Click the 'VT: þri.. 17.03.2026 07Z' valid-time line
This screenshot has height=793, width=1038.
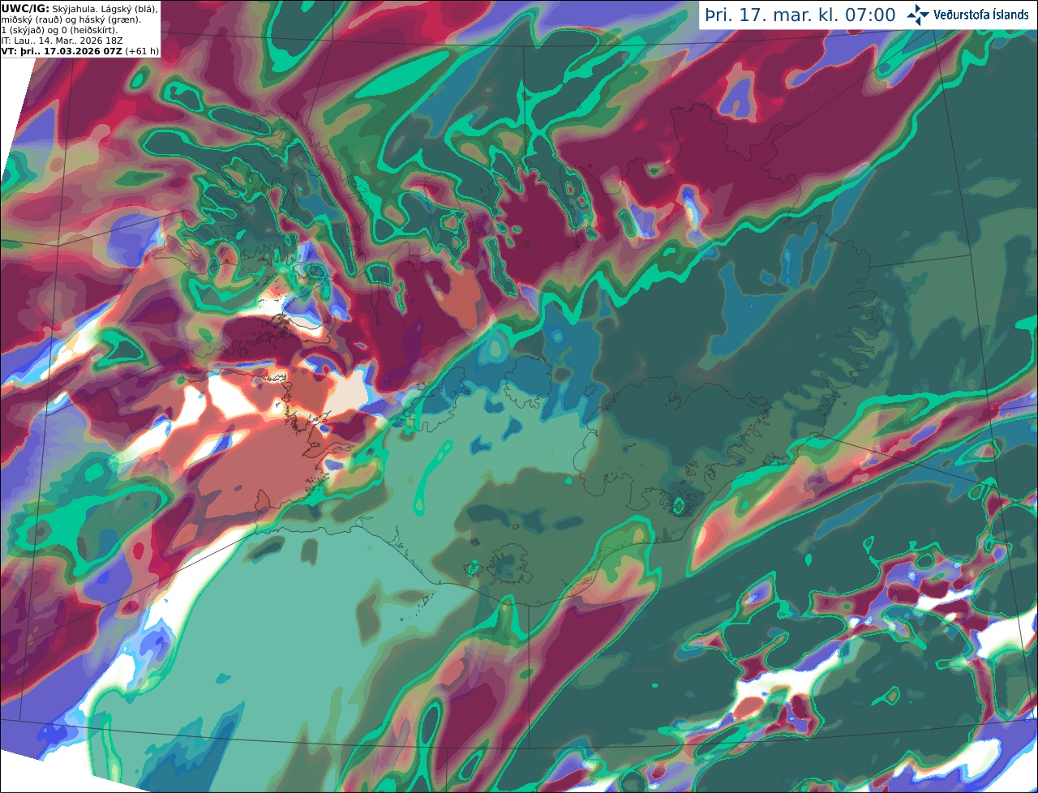(62, 51)
